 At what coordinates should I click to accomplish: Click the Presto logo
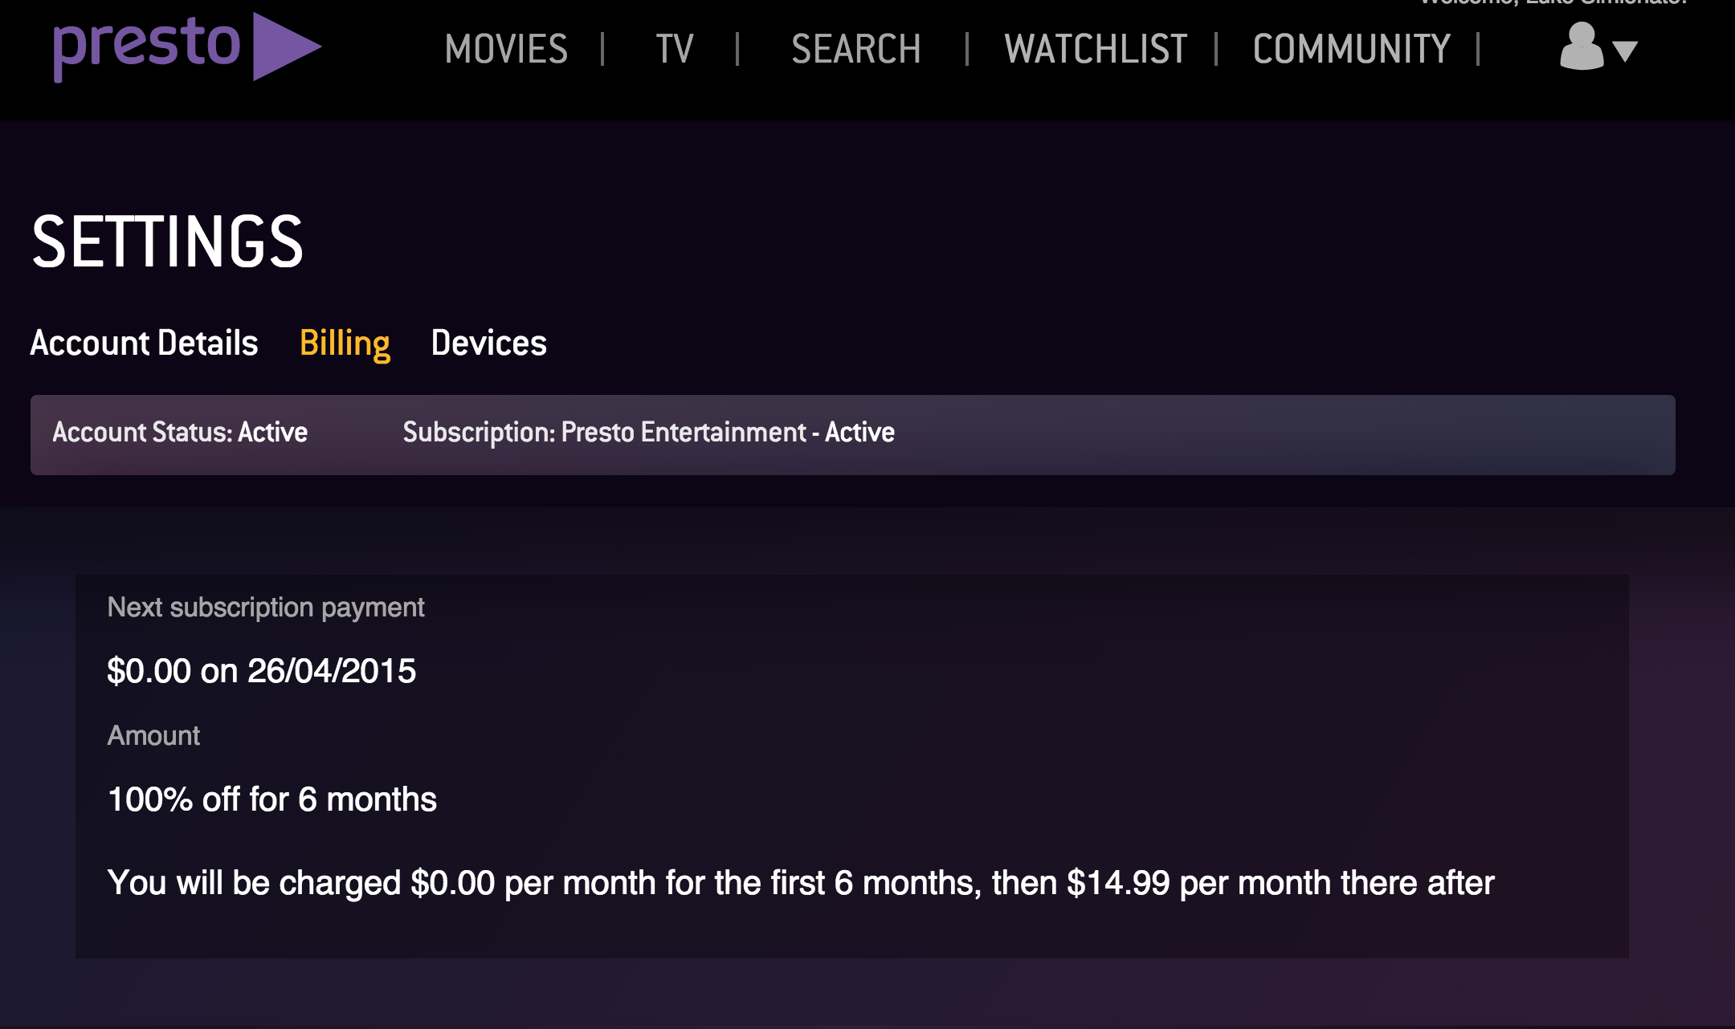tap(147, 45)
